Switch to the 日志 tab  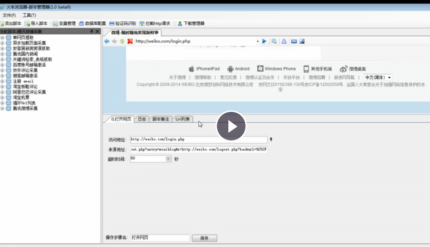point(142,119)
